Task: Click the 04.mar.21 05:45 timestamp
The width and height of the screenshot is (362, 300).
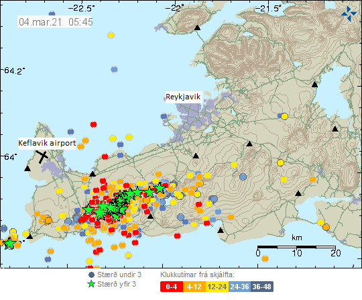Action: coord(54,22)
